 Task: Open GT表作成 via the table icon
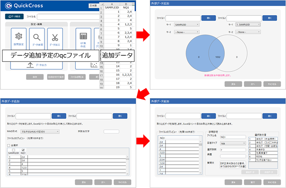pyautogui.click(x=83, y=36)
